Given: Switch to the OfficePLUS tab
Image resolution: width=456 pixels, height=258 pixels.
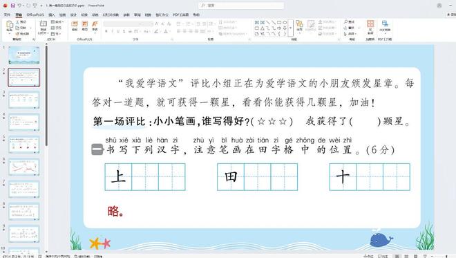Looking at the screenshot, I should coord(35,15).
